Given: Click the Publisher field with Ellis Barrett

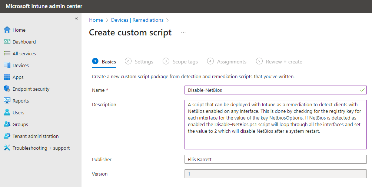Looking at the screenshot, I should point(276,159).
